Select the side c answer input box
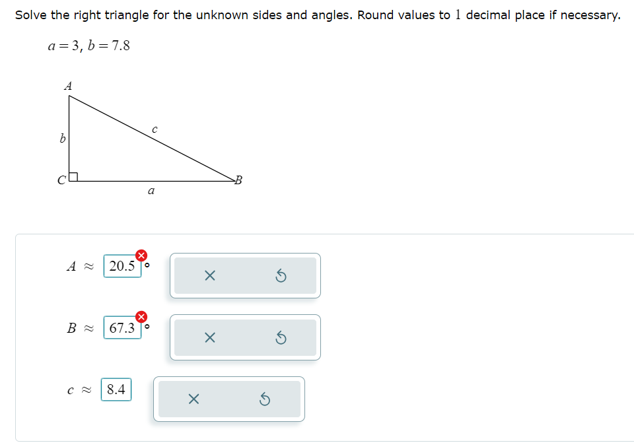This screenshot has width=634, height=443. click(115, 390)
